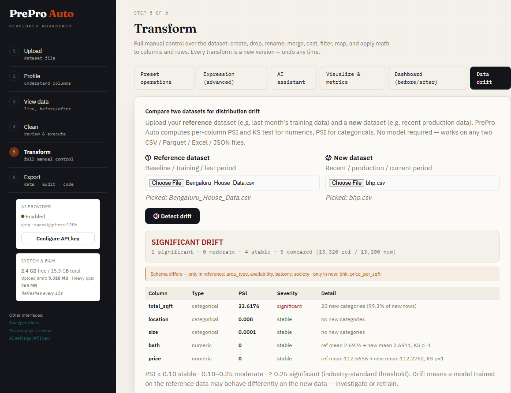Click the SIGNIFICANT DRIFT heading
Screen dimensions: 511x393
click(187, 242)
